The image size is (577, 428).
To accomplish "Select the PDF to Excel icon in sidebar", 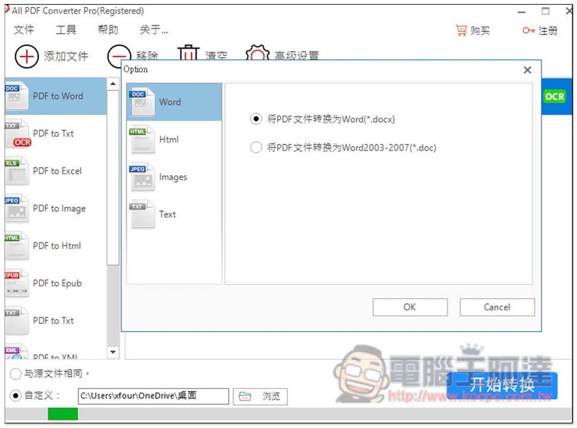I will 16,171.
